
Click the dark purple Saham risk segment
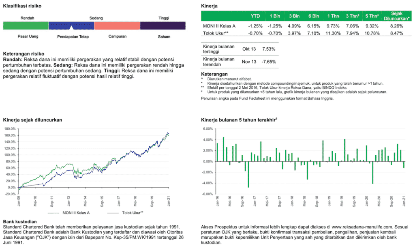click(164, 26)
